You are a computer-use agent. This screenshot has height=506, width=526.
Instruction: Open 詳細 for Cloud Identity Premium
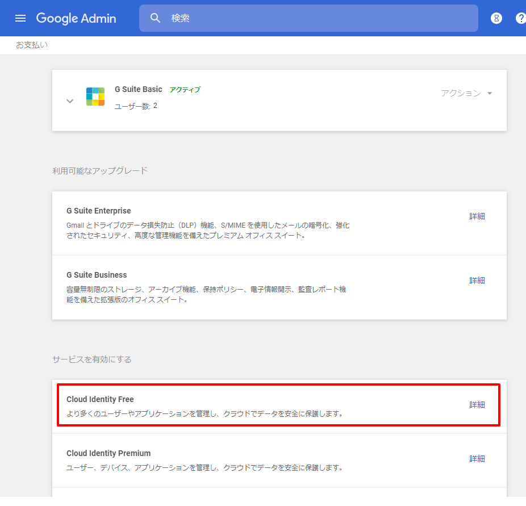(x=477, y=459)
